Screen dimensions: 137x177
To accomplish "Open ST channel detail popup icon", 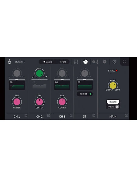I will [94, 115].
